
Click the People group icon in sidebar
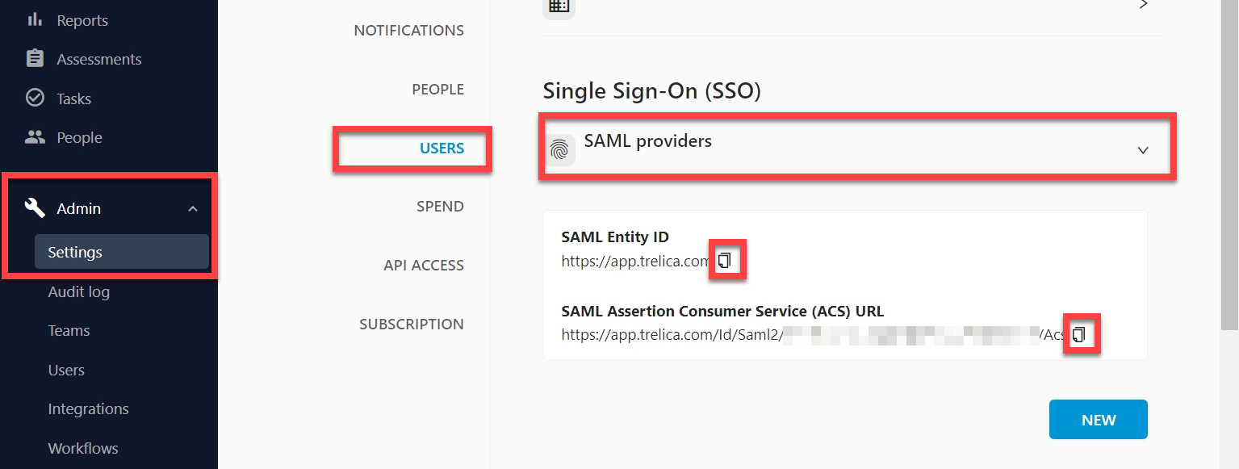[x=35, y=137]
